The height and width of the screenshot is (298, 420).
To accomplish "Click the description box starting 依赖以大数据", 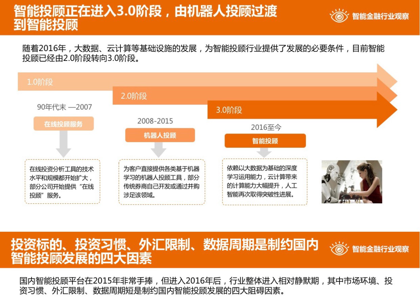I will 265,182.
